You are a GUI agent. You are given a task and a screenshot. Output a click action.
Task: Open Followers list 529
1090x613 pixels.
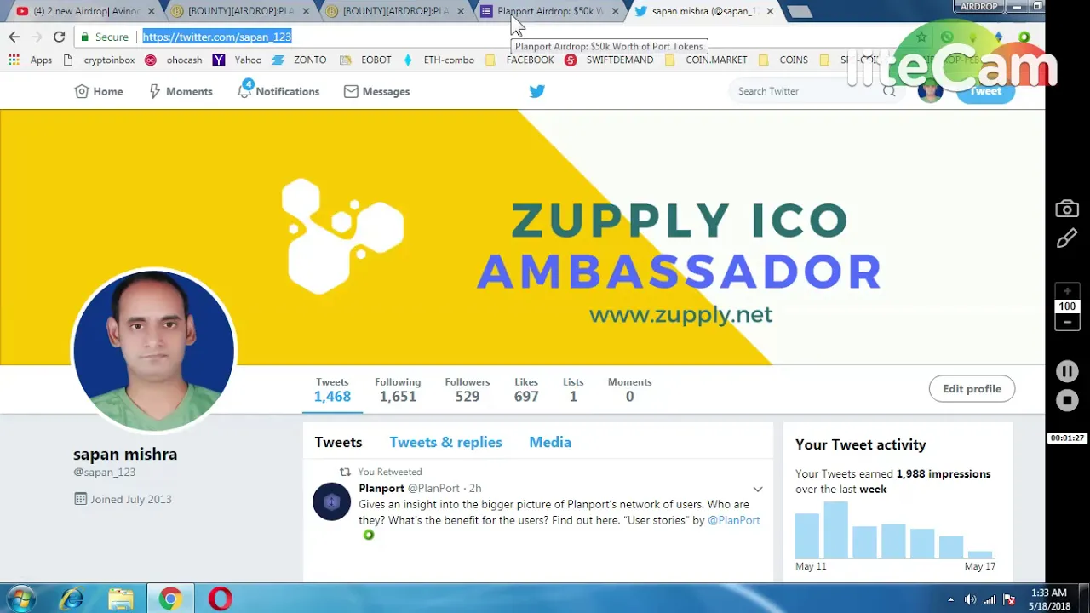point(468,390)
